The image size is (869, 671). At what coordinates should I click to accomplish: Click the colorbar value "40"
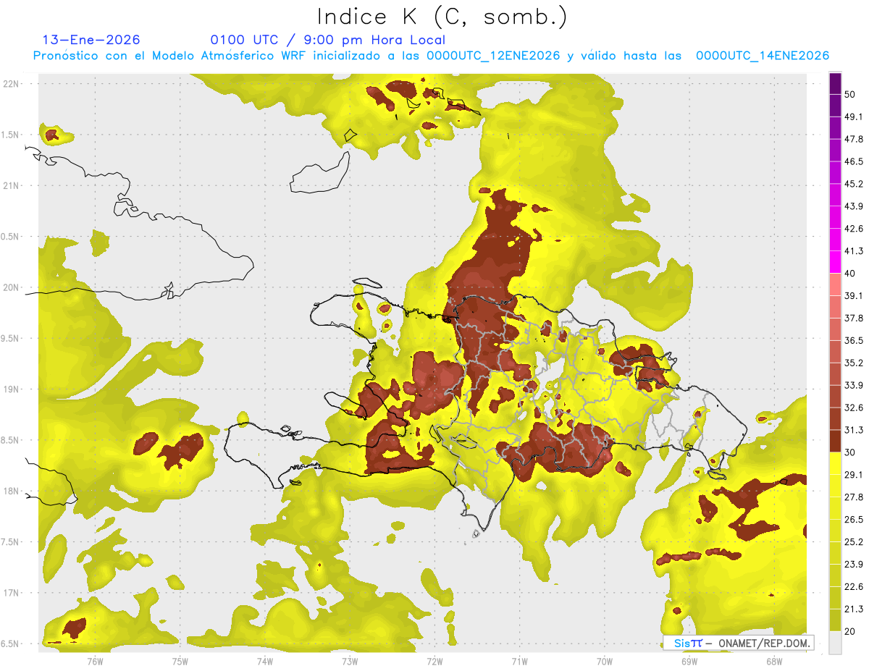point(850,274)
